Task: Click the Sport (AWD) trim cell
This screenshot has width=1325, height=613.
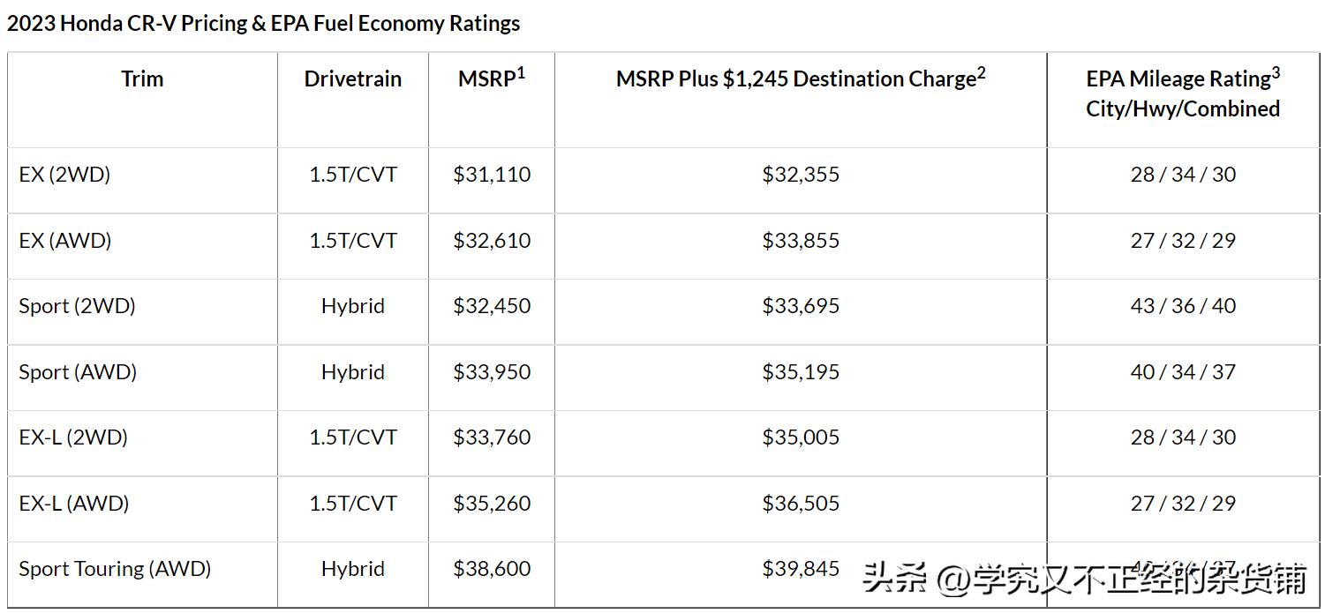Action: click(x=78, y=372)
